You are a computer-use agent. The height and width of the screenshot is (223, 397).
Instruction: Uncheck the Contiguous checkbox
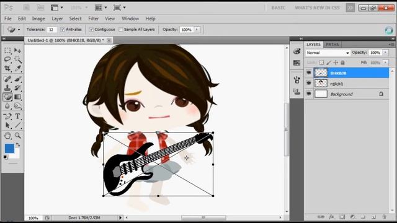click(x=91, y=29)
